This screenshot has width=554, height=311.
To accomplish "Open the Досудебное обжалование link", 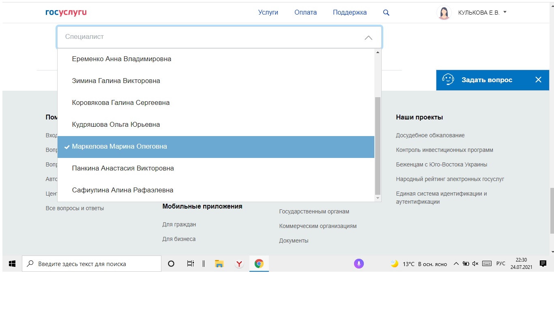I will pyautogui.click(x=430, y=135).
